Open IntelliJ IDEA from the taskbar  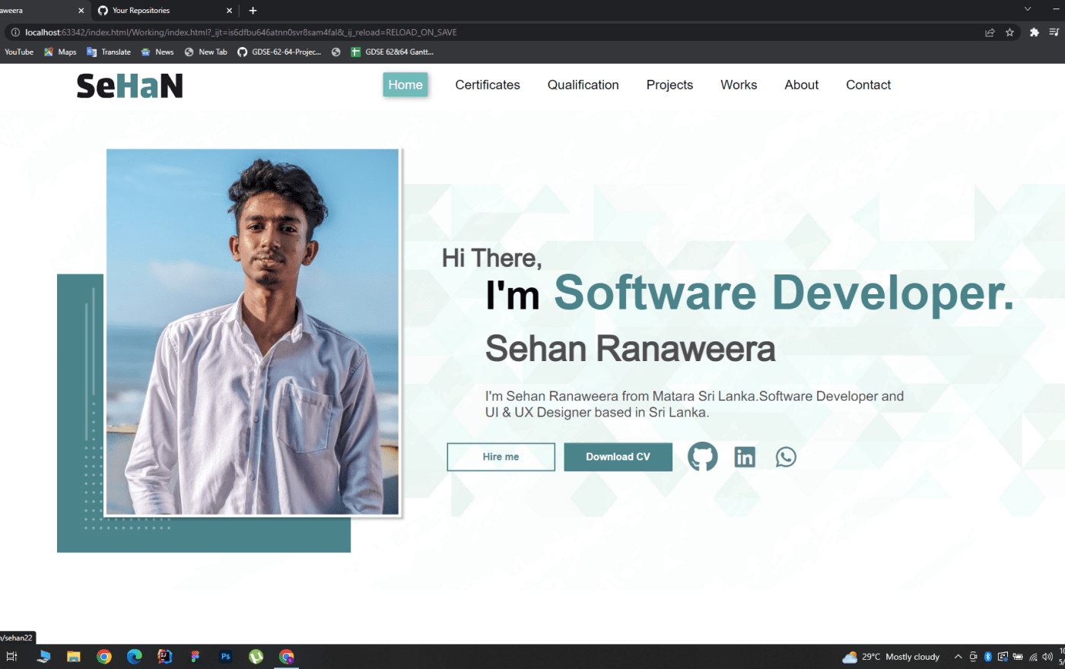pyautogui.click(x=165, y=657)
